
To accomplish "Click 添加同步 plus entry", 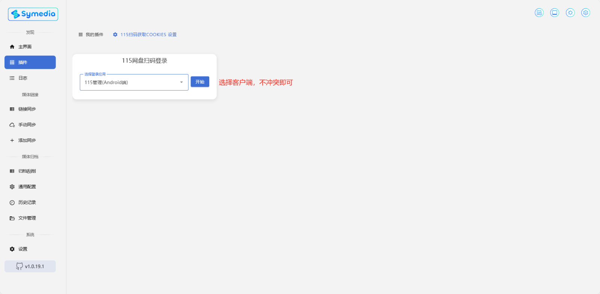I will point(30,141).
